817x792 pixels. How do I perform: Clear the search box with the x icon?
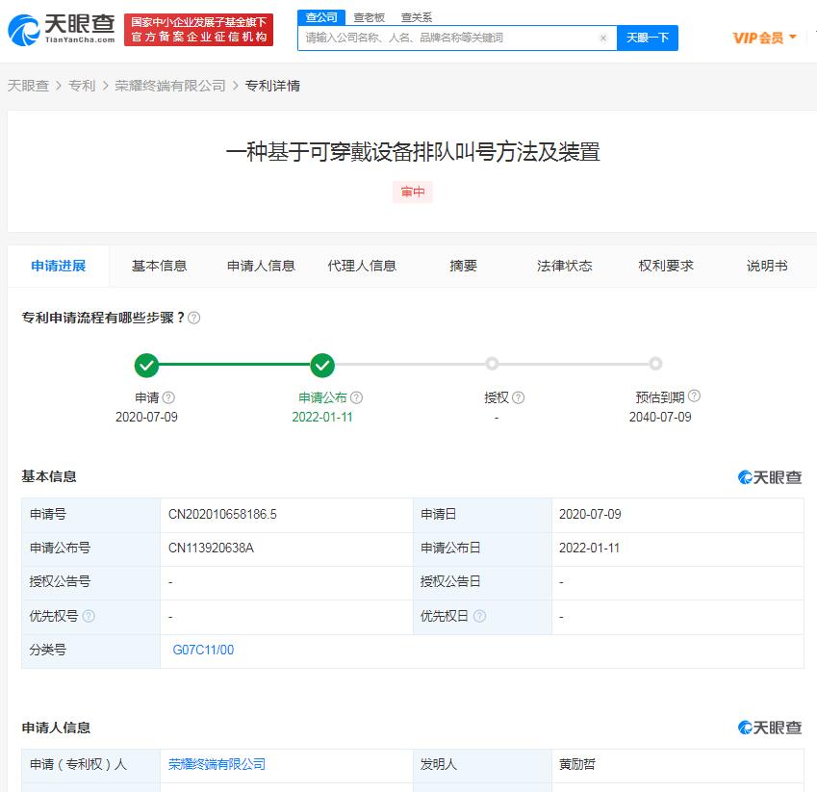tap(603, 38)
